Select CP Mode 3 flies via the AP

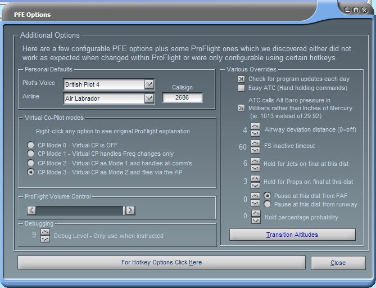[x=30, y=172]
